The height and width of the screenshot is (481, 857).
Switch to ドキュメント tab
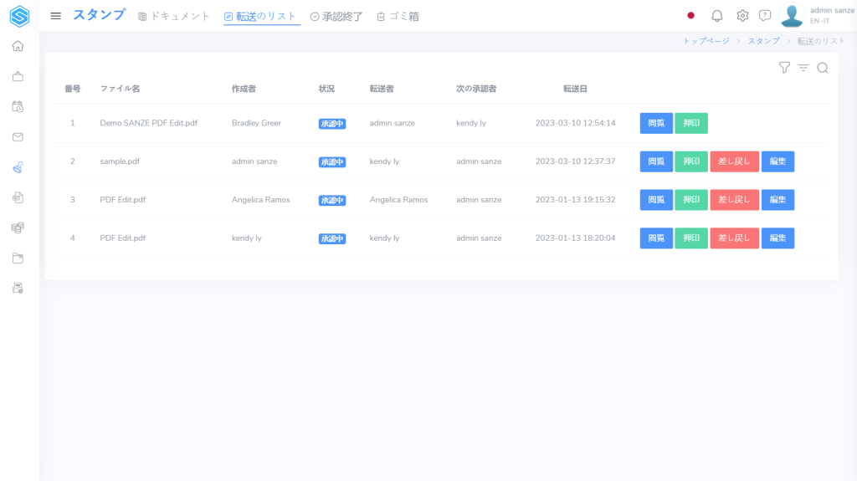(174, 17)
